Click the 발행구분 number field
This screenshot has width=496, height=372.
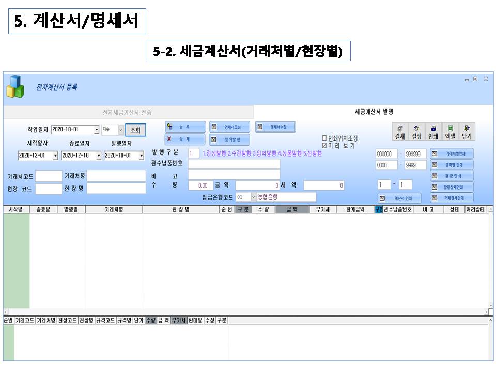click(x=194, y=153)
